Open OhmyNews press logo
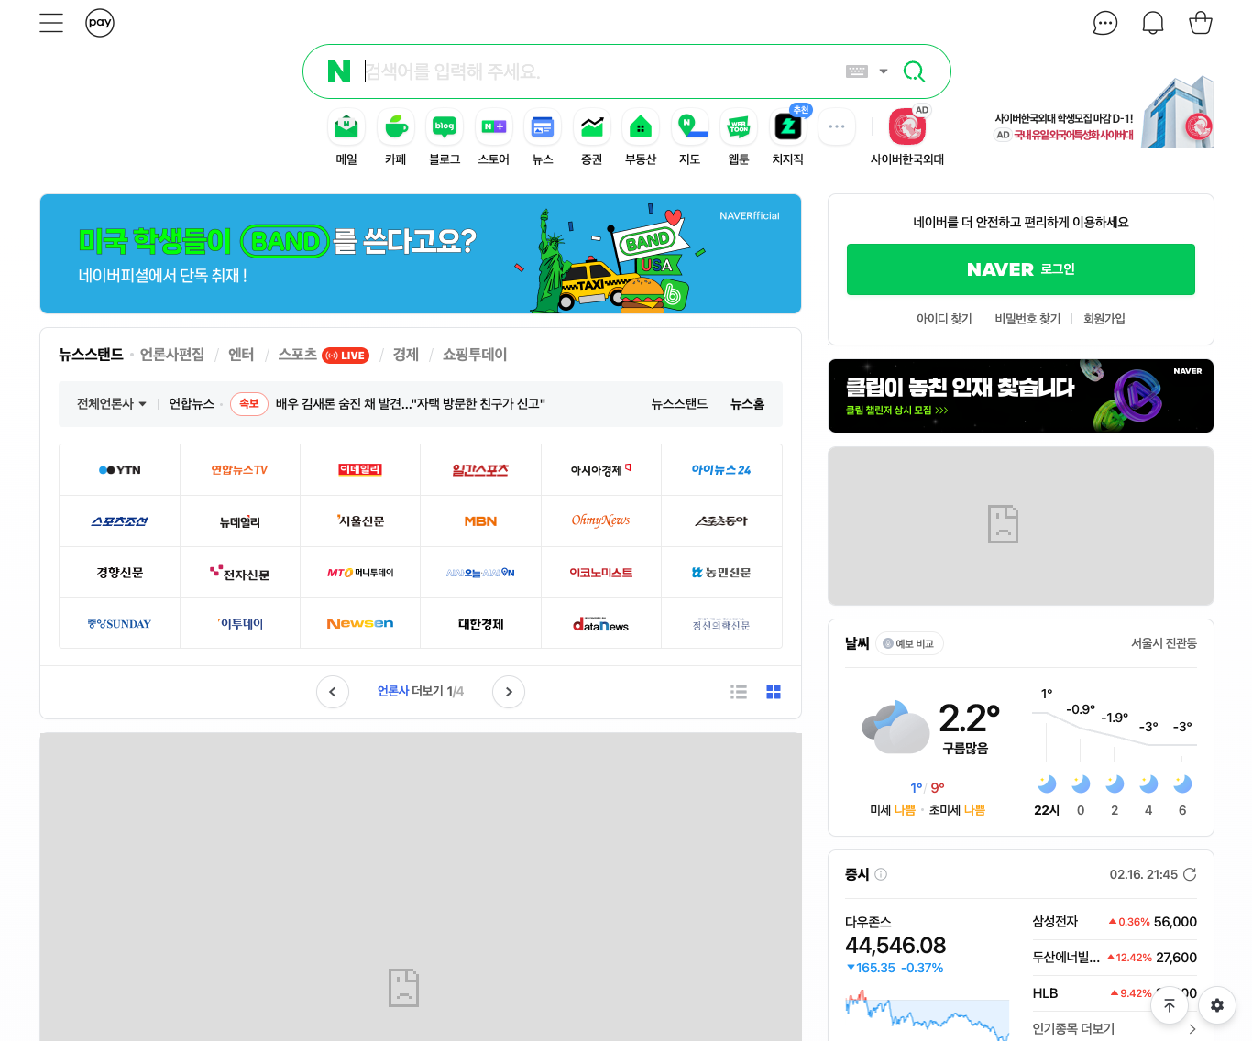 pyautogui.click(x=601, y=521)
